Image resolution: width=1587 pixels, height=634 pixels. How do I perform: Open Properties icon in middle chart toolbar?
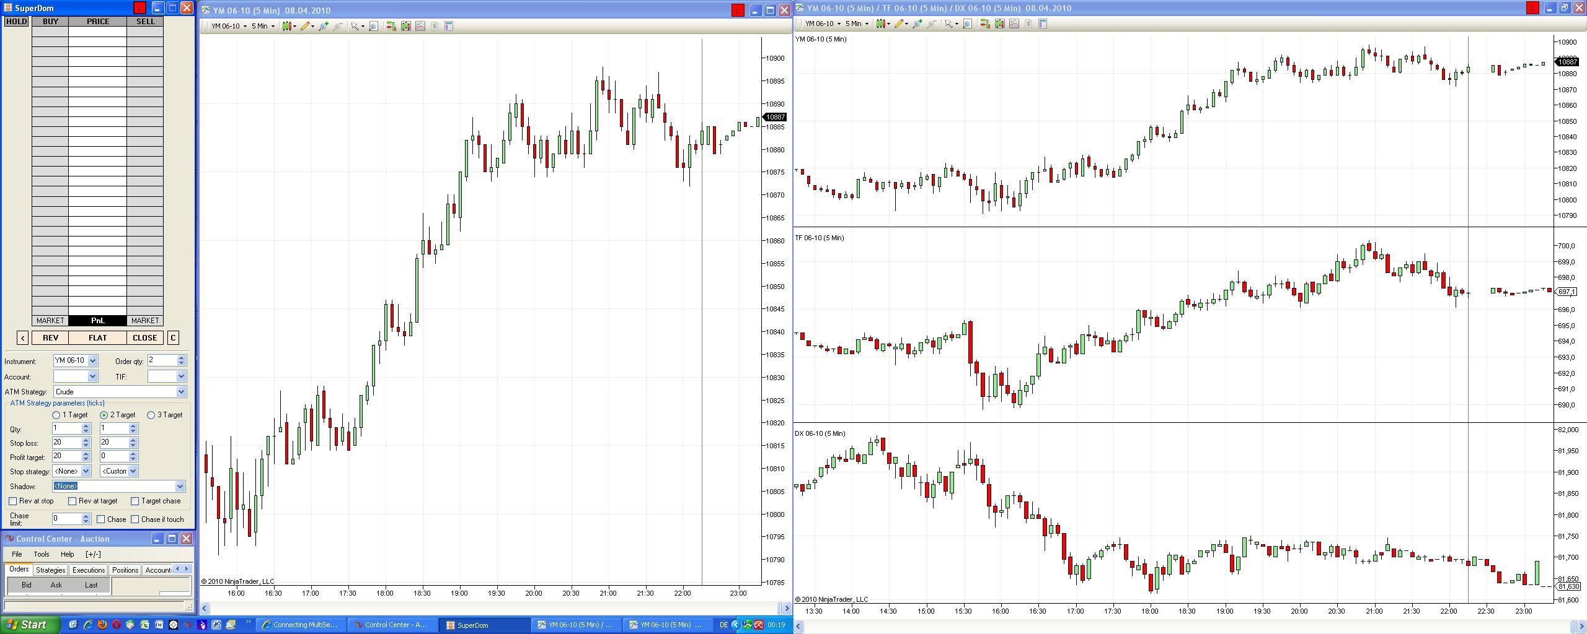449,26
